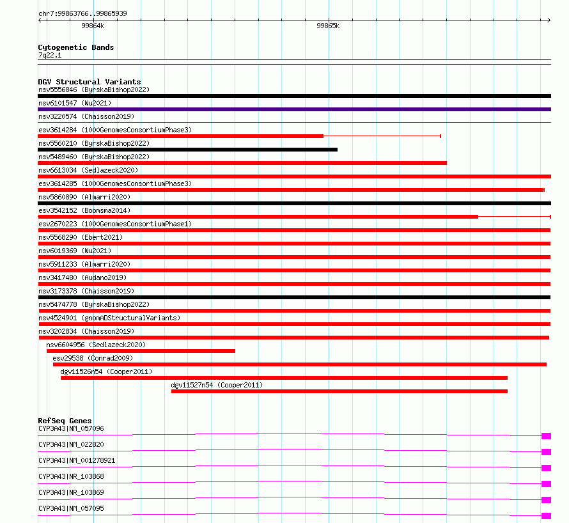Select variant nsv3173378 (Chaisson2019) label

tap(86, 291)
